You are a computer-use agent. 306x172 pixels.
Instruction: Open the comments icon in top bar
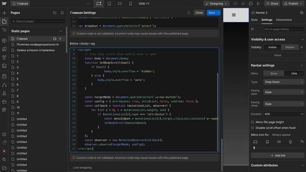(x=251, y=3)
